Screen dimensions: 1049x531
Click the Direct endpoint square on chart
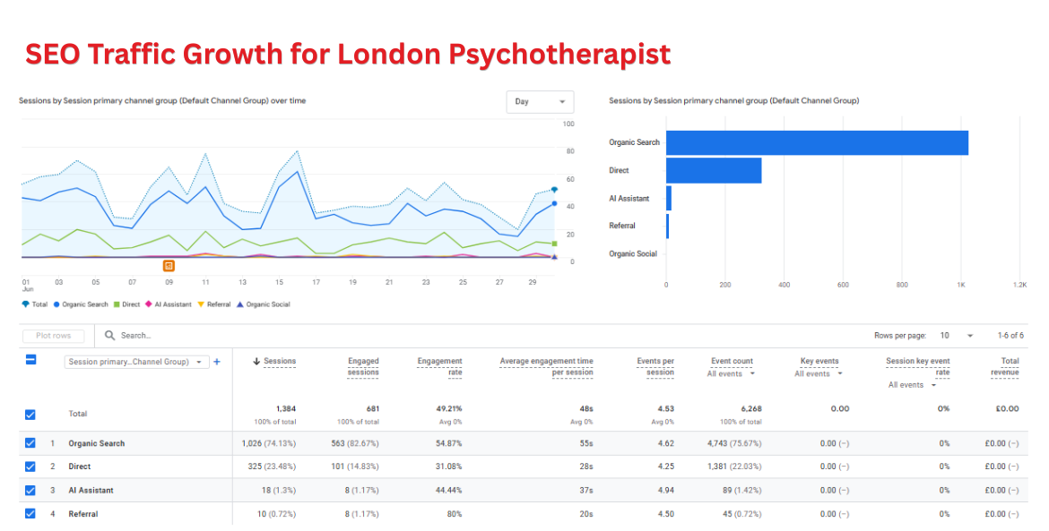point(554,244)
